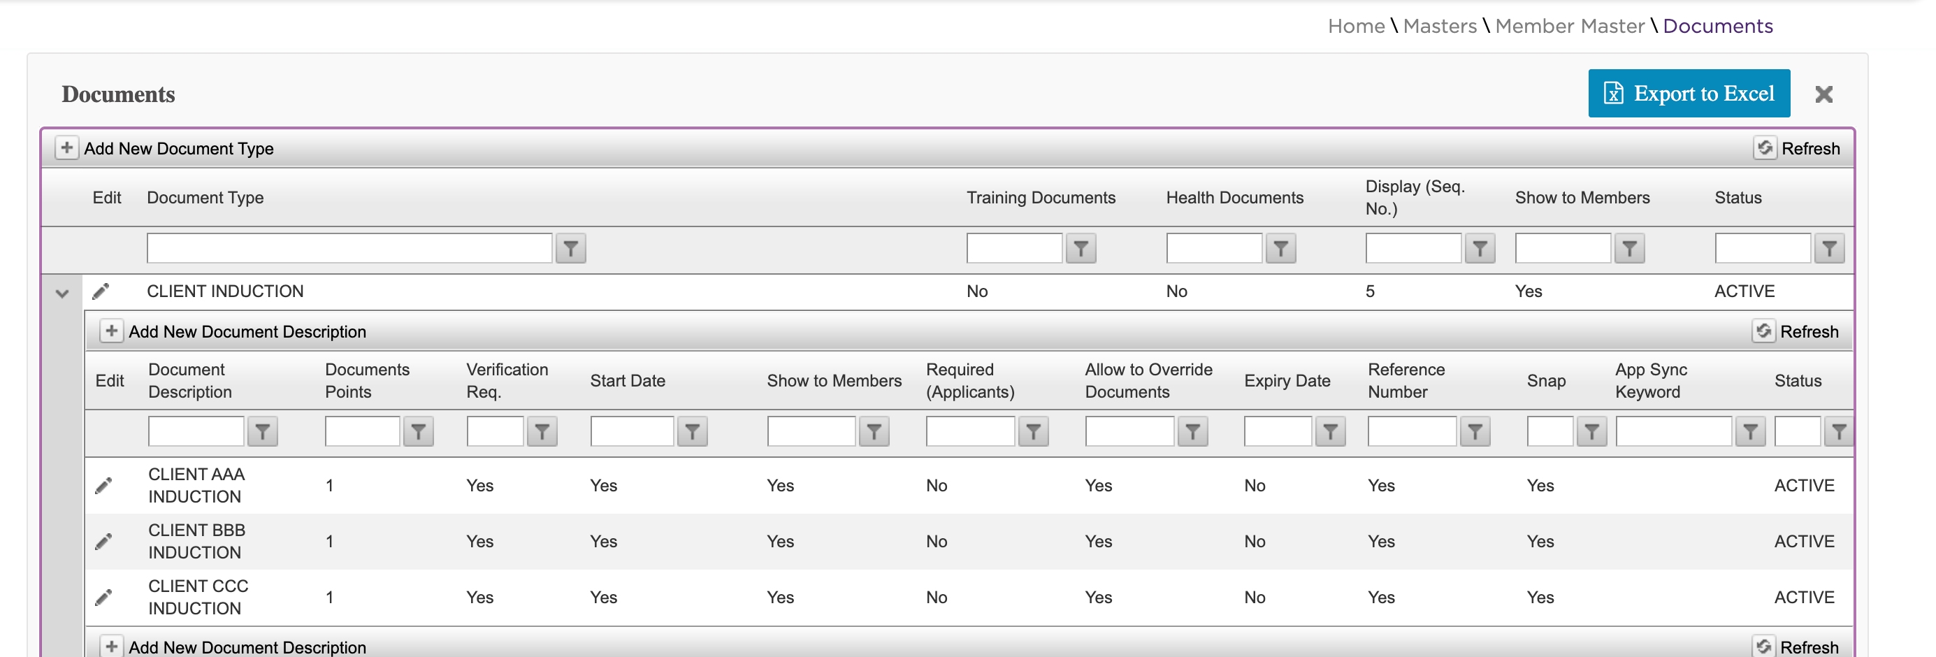This screenshot has height=657, width=1936.
Task: Sort by Snap column header
Action: [1546, 381]
